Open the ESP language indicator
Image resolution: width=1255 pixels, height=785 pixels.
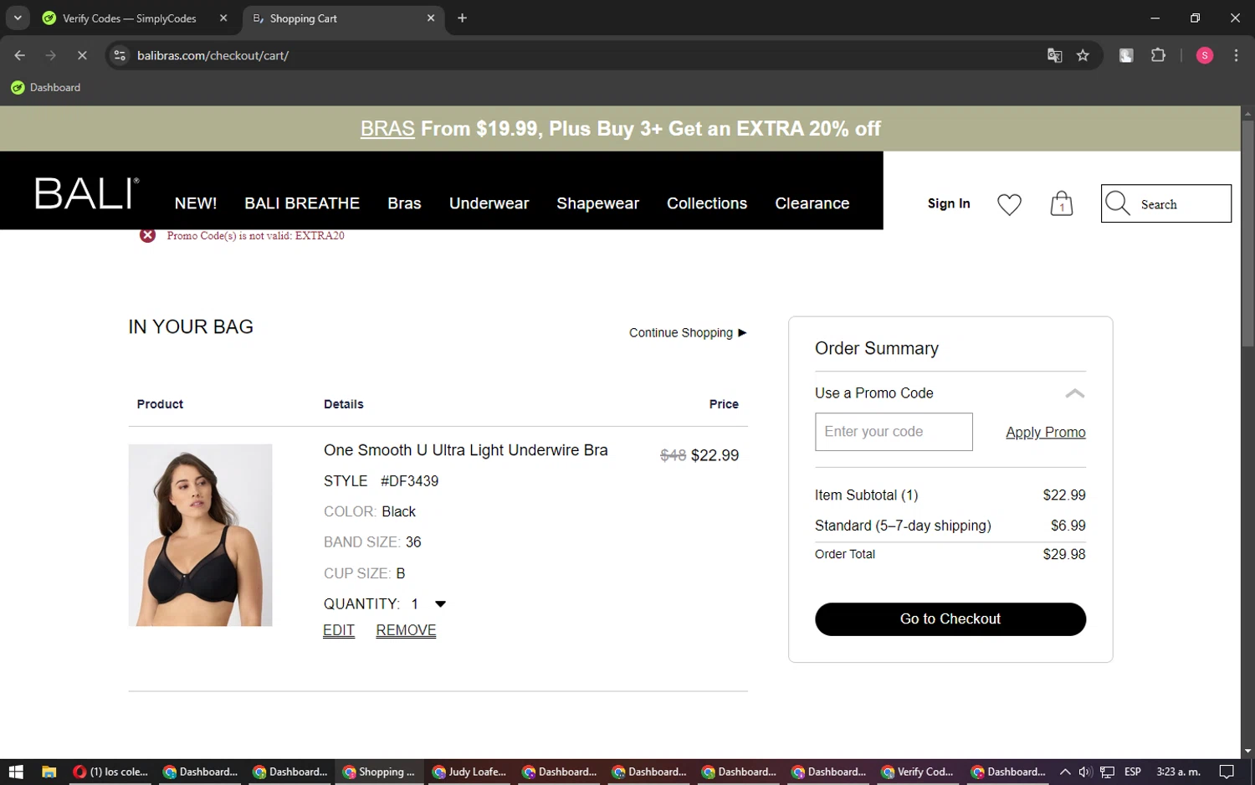[1133, 772]
